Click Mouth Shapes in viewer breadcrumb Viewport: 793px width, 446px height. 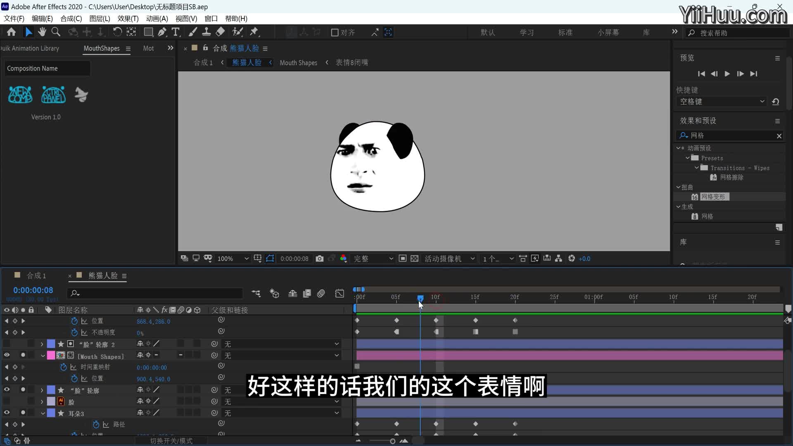point(298,62)
